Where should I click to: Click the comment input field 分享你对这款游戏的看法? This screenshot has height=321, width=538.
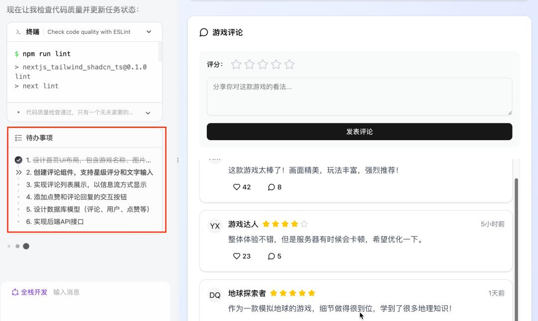coord(359,96)
